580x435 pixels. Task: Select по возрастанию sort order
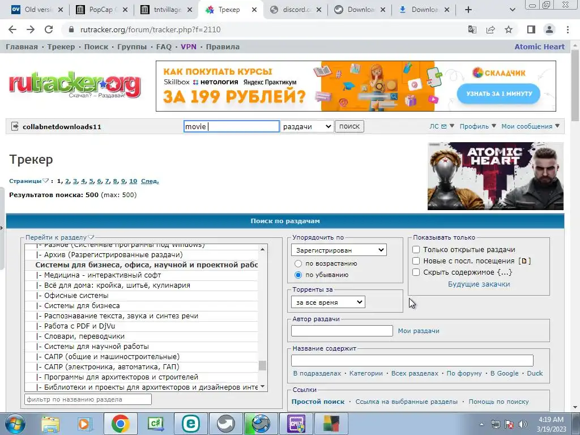pos(298,264)
